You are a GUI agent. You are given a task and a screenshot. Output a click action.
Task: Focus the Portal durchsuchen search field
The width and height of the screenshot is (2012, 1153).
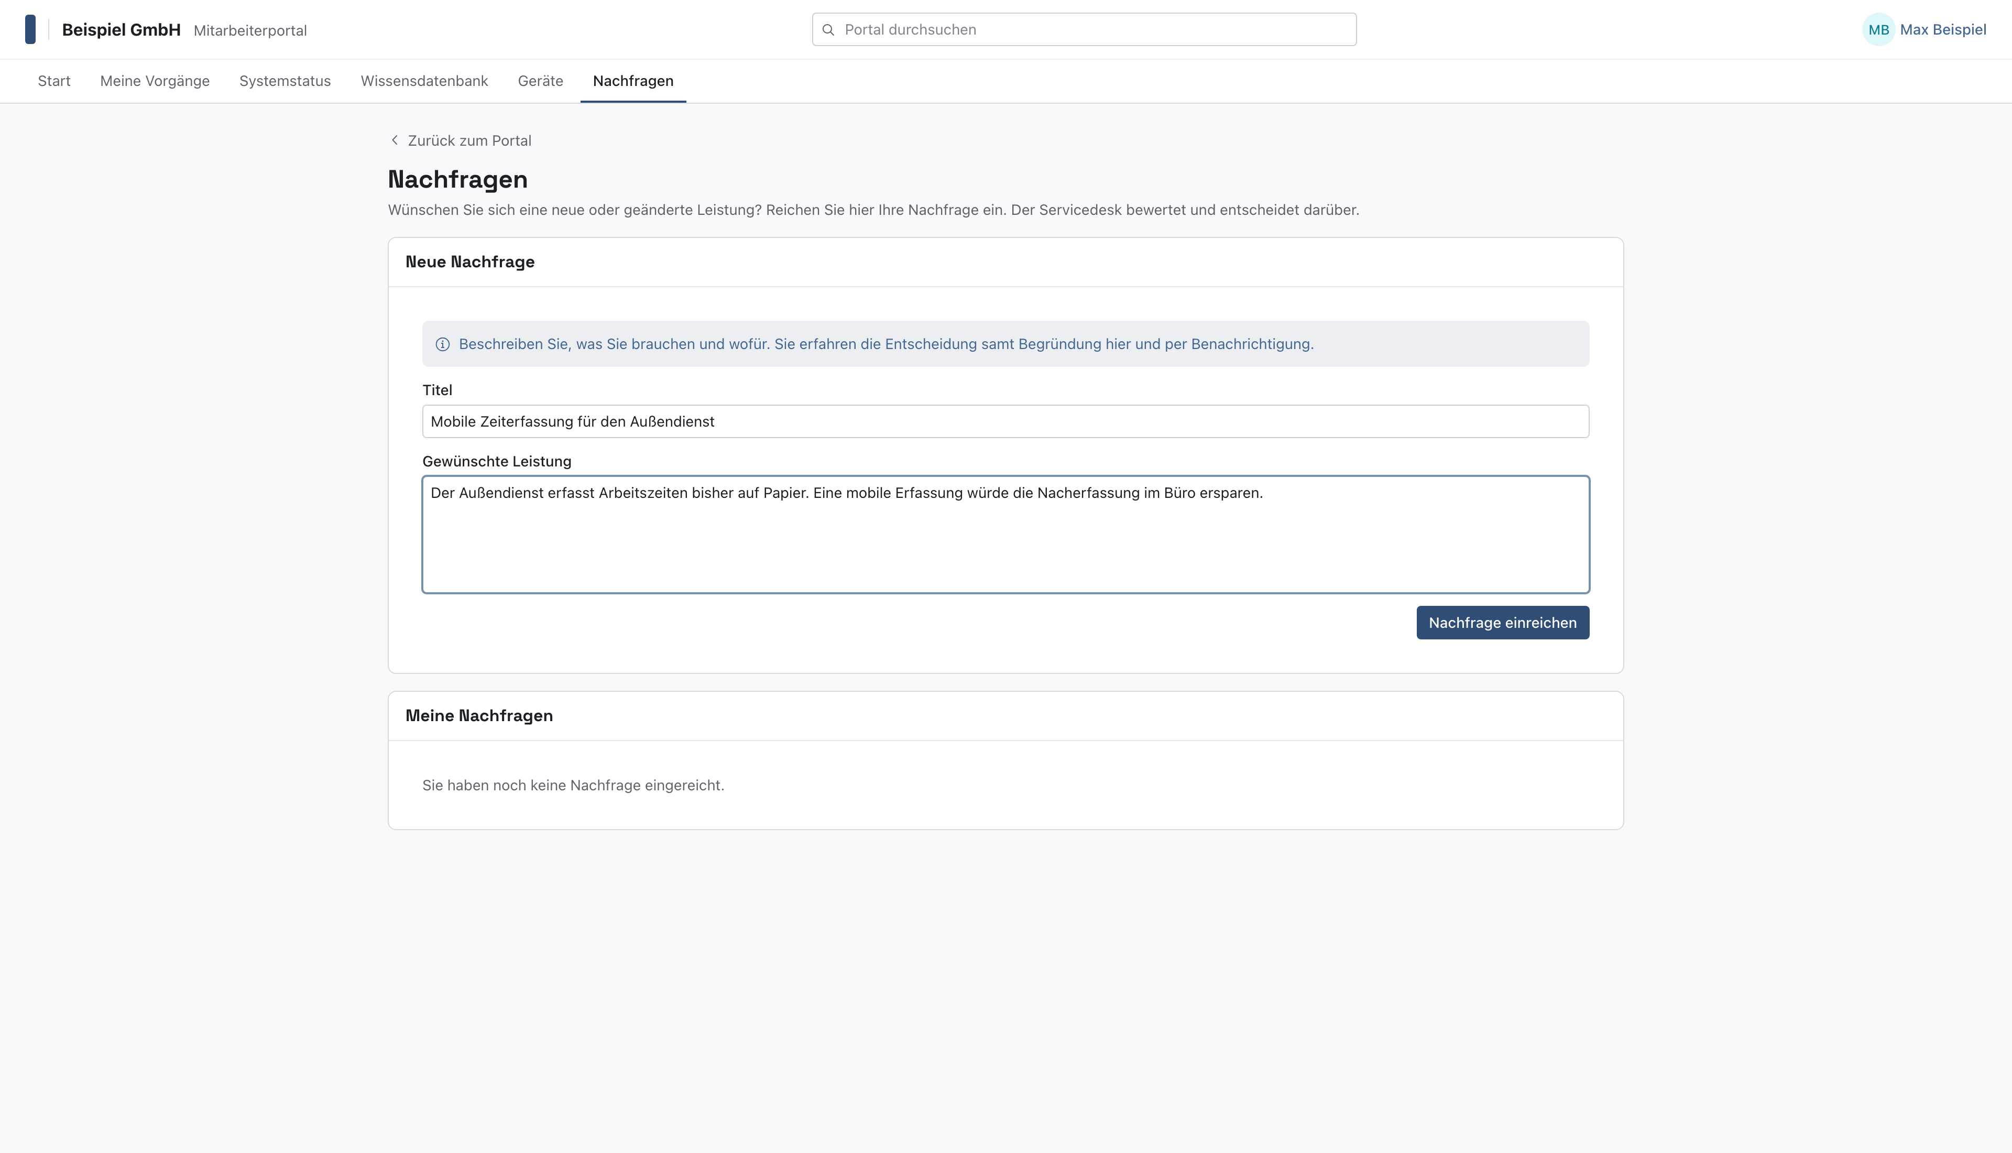click(x=1084, y=29)
